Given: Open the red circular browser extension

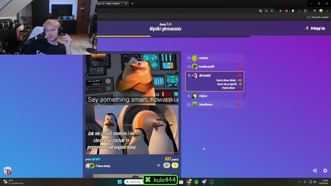Looking at the screenshot, I should click(287, 11).
